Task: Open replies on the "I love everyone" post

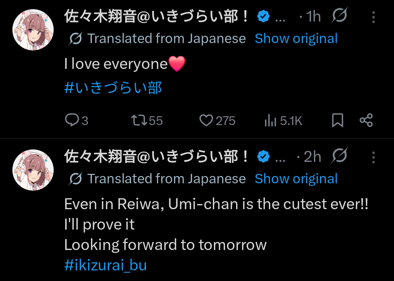Action: pos(76,120)
